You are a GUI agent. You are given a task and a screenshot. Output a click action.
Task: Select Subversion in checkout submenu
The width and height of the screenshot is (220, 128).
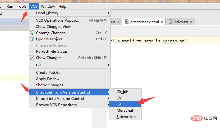coord(126,117)
